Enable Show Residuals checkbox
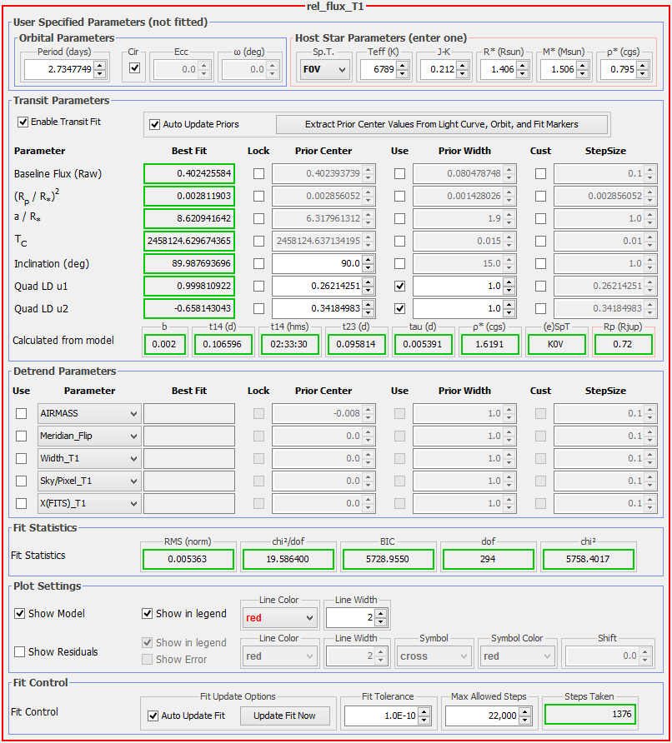 point(20,652)
